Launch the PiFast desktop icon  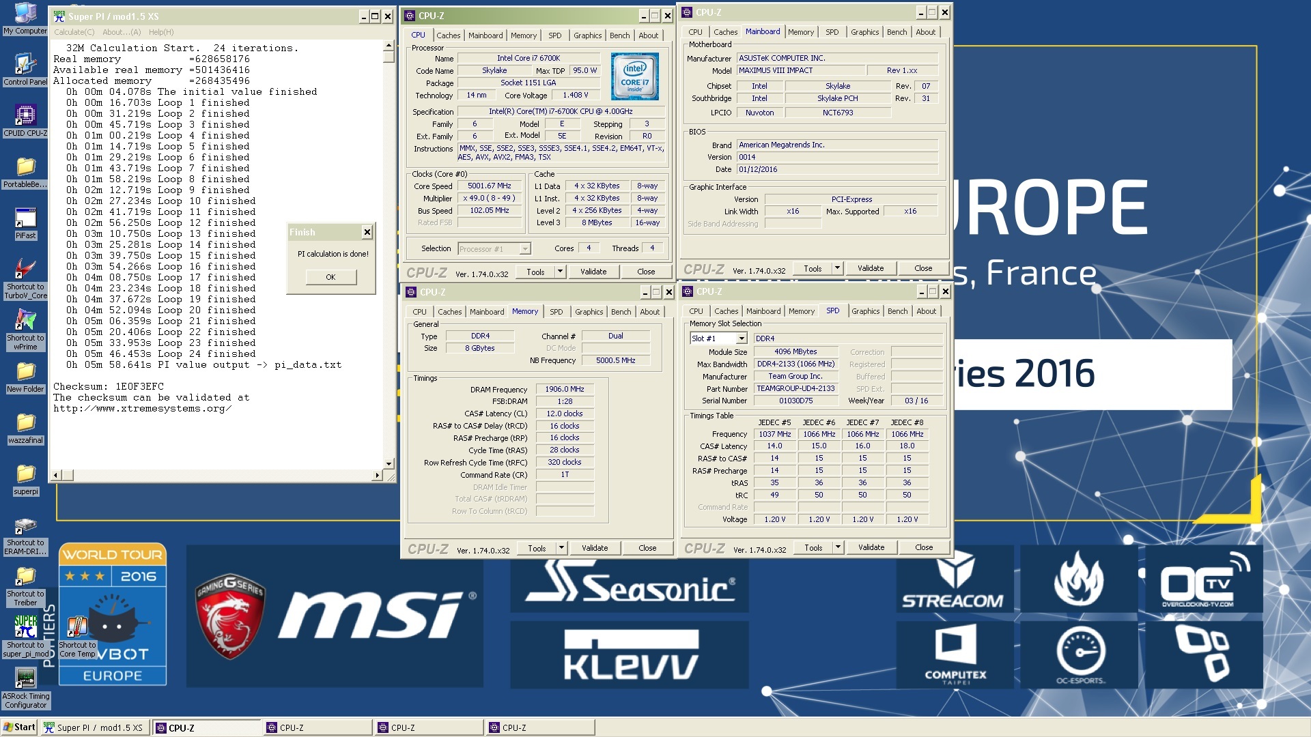tap(25, 222)
